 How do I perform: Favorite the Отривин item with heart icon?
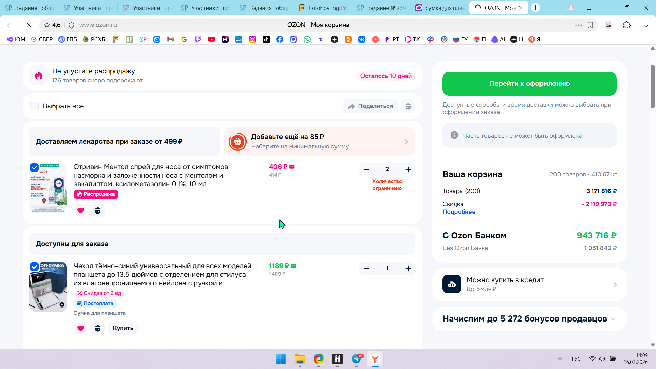tap(81, 210)
